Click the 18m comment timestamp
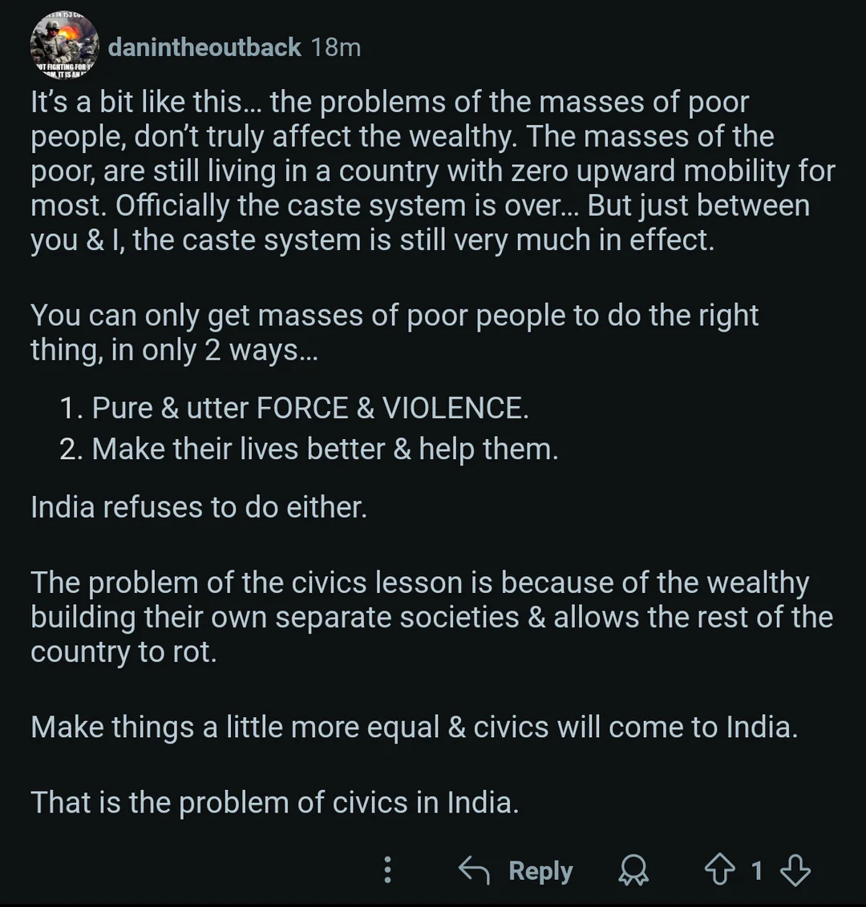This screenshot has width=866, height=907. (336, 47)
